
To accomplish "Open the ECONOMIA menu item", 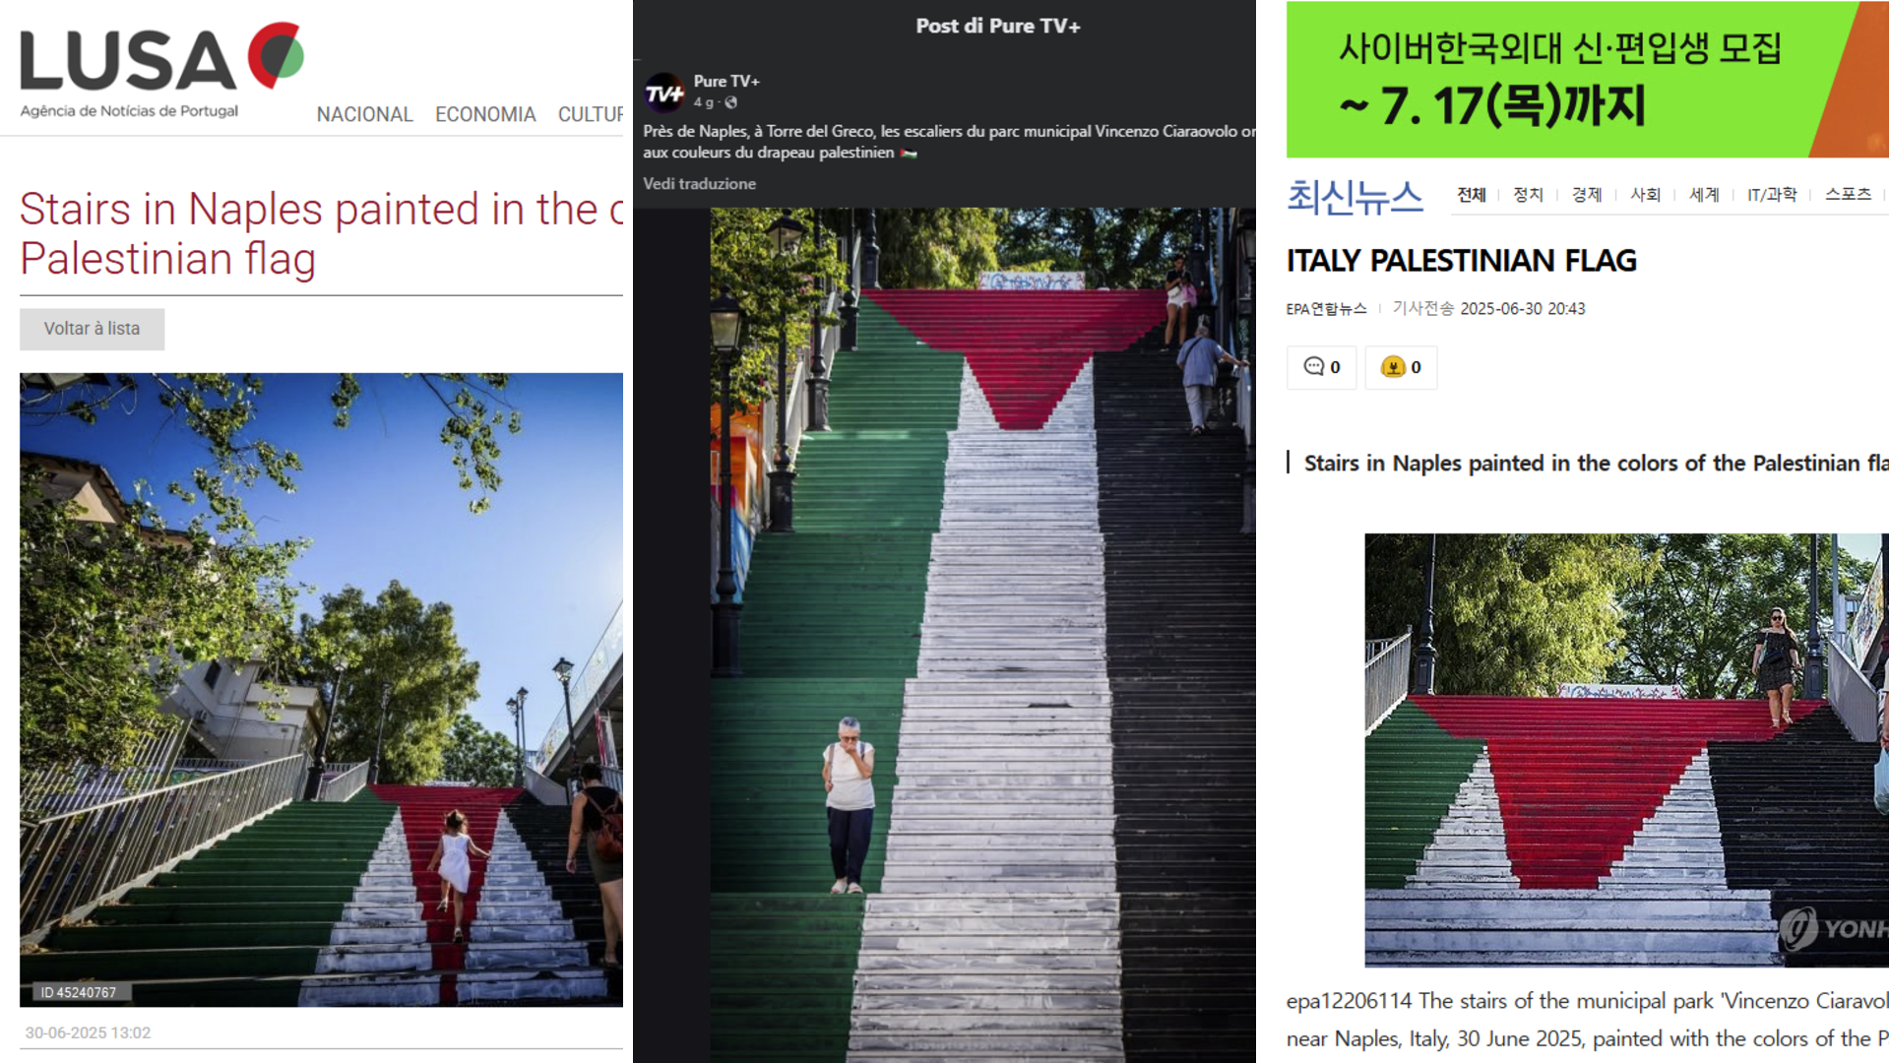I will point(485,114).
